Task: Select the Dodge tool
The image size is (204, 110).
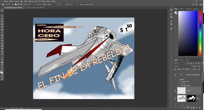Action: click(2, 49)
